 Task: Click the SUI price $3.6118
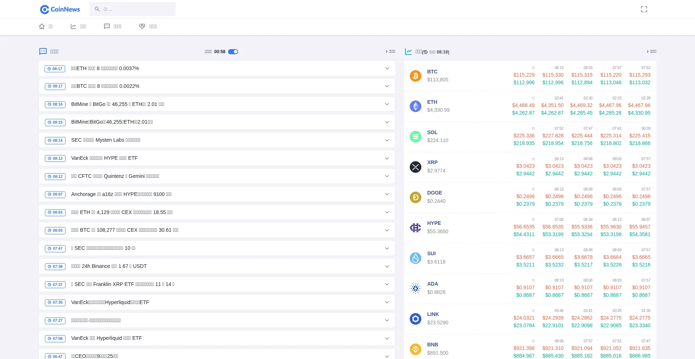point(436,262)
